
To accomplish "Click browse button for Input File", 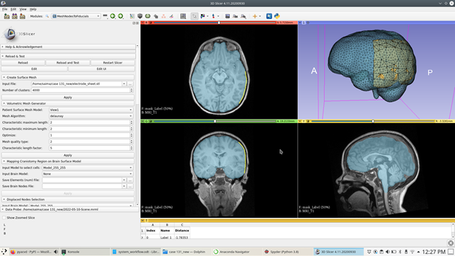I will pos(130,83).
